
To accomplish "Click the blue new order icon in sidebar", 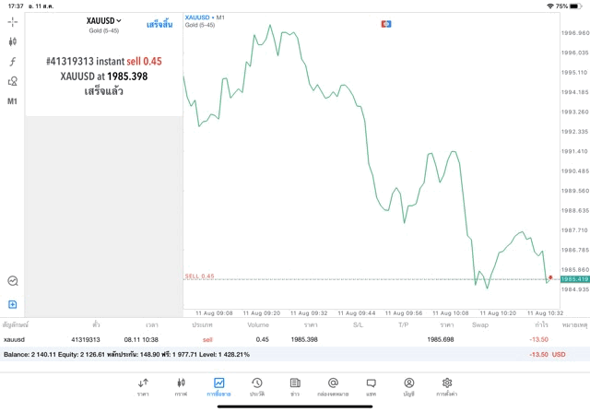I will tap(13, 304).
